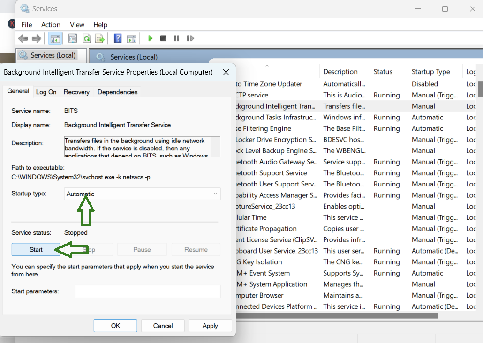Open the View menu
483x343 pixels.
[77, 25]
